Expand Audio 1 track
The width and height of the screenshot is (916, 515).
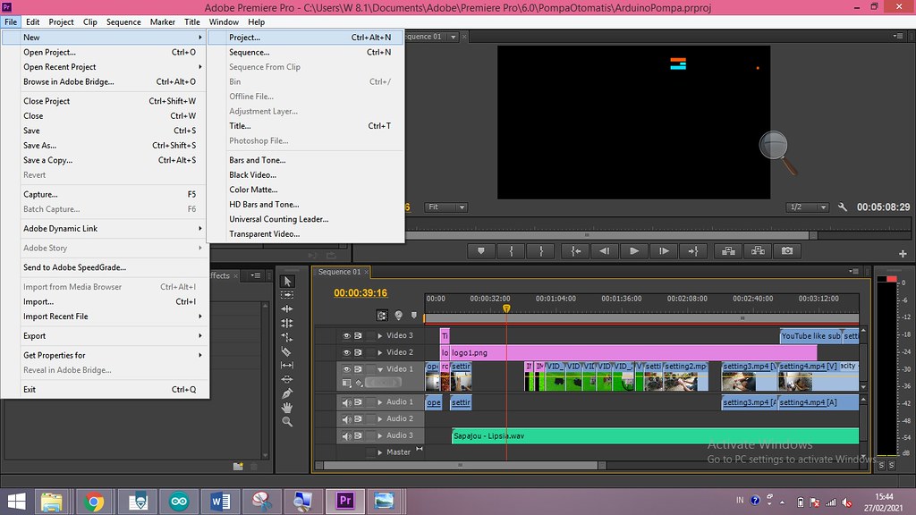pyautogui.click(x=379, y=402)
